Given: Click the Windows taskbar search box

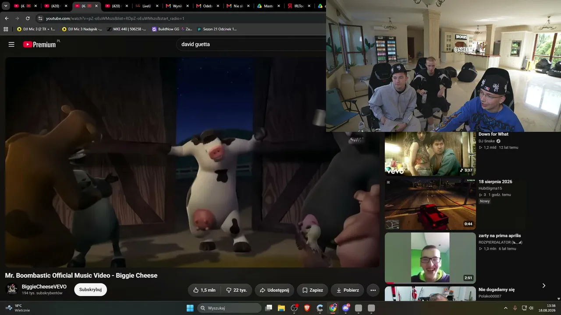Looking at the screenshot, I should [x=229, y=308].
